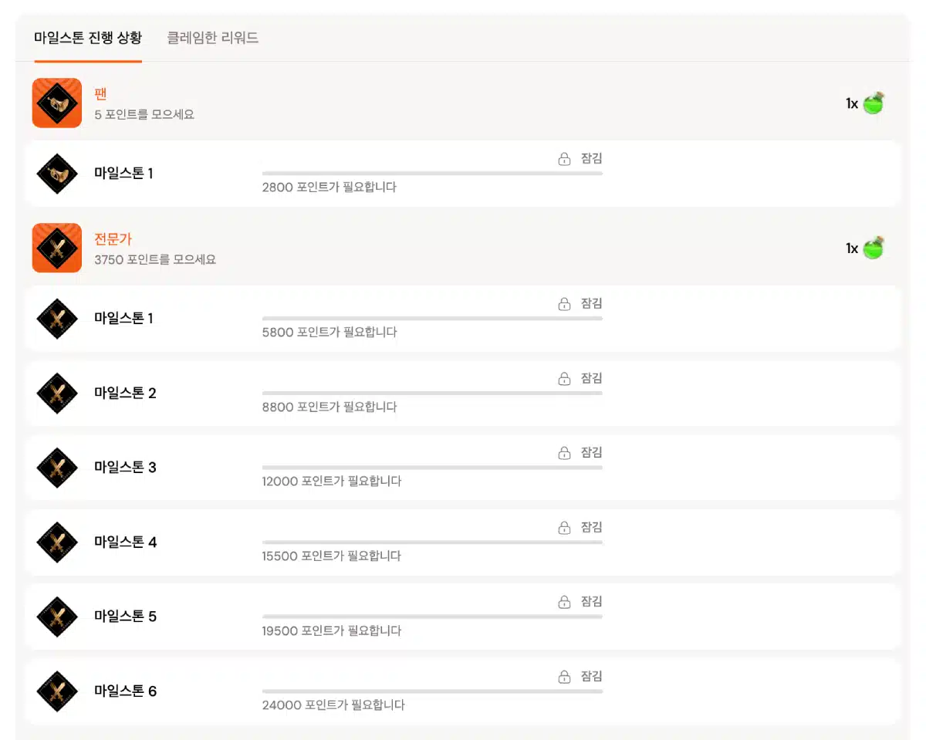Click progress bar for 19500-point milestone
This screenshot has width=926, height=740.
point(432,617)
